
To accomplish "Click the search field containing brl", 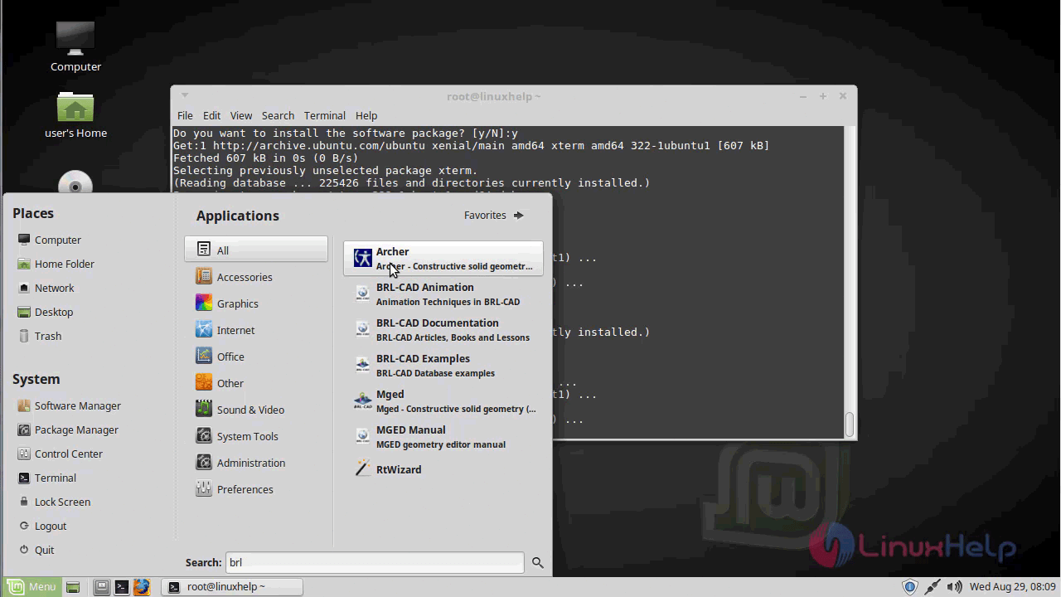I will point(375,562).
